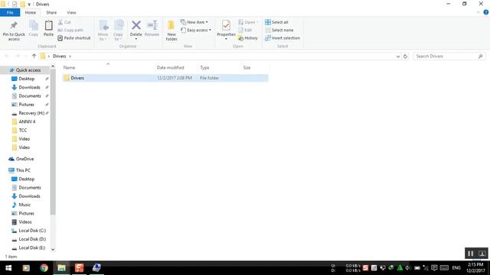Click the ENG language indicator
This screenshot has width=490, height=275.
tap(456, 268)
